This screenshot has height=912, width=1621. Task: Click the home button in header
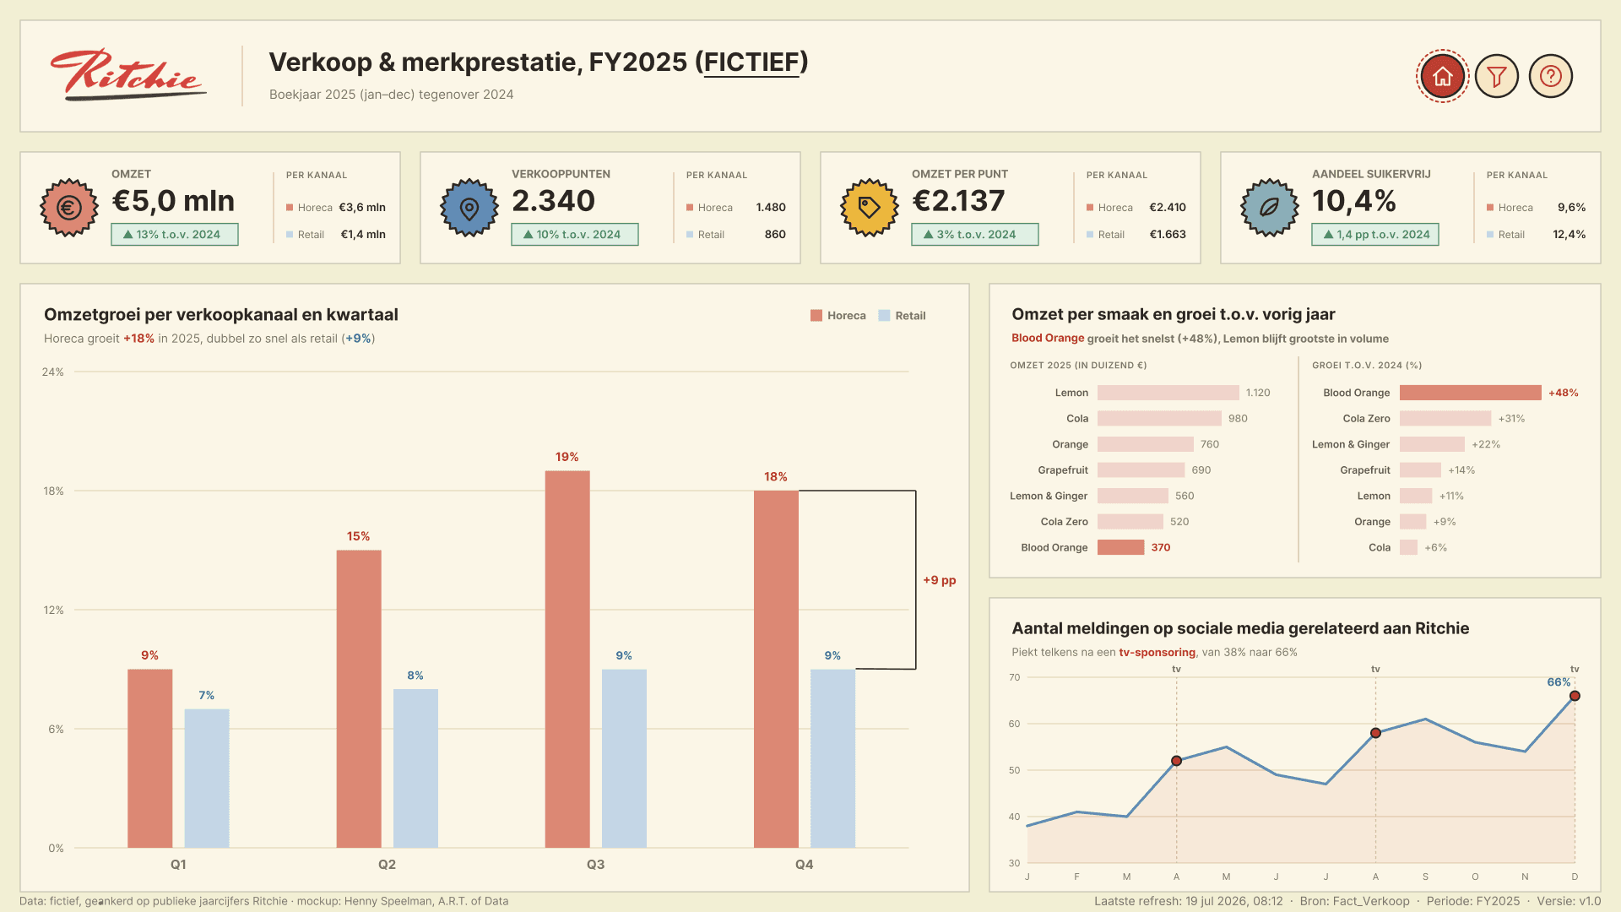click(1442, 76)
